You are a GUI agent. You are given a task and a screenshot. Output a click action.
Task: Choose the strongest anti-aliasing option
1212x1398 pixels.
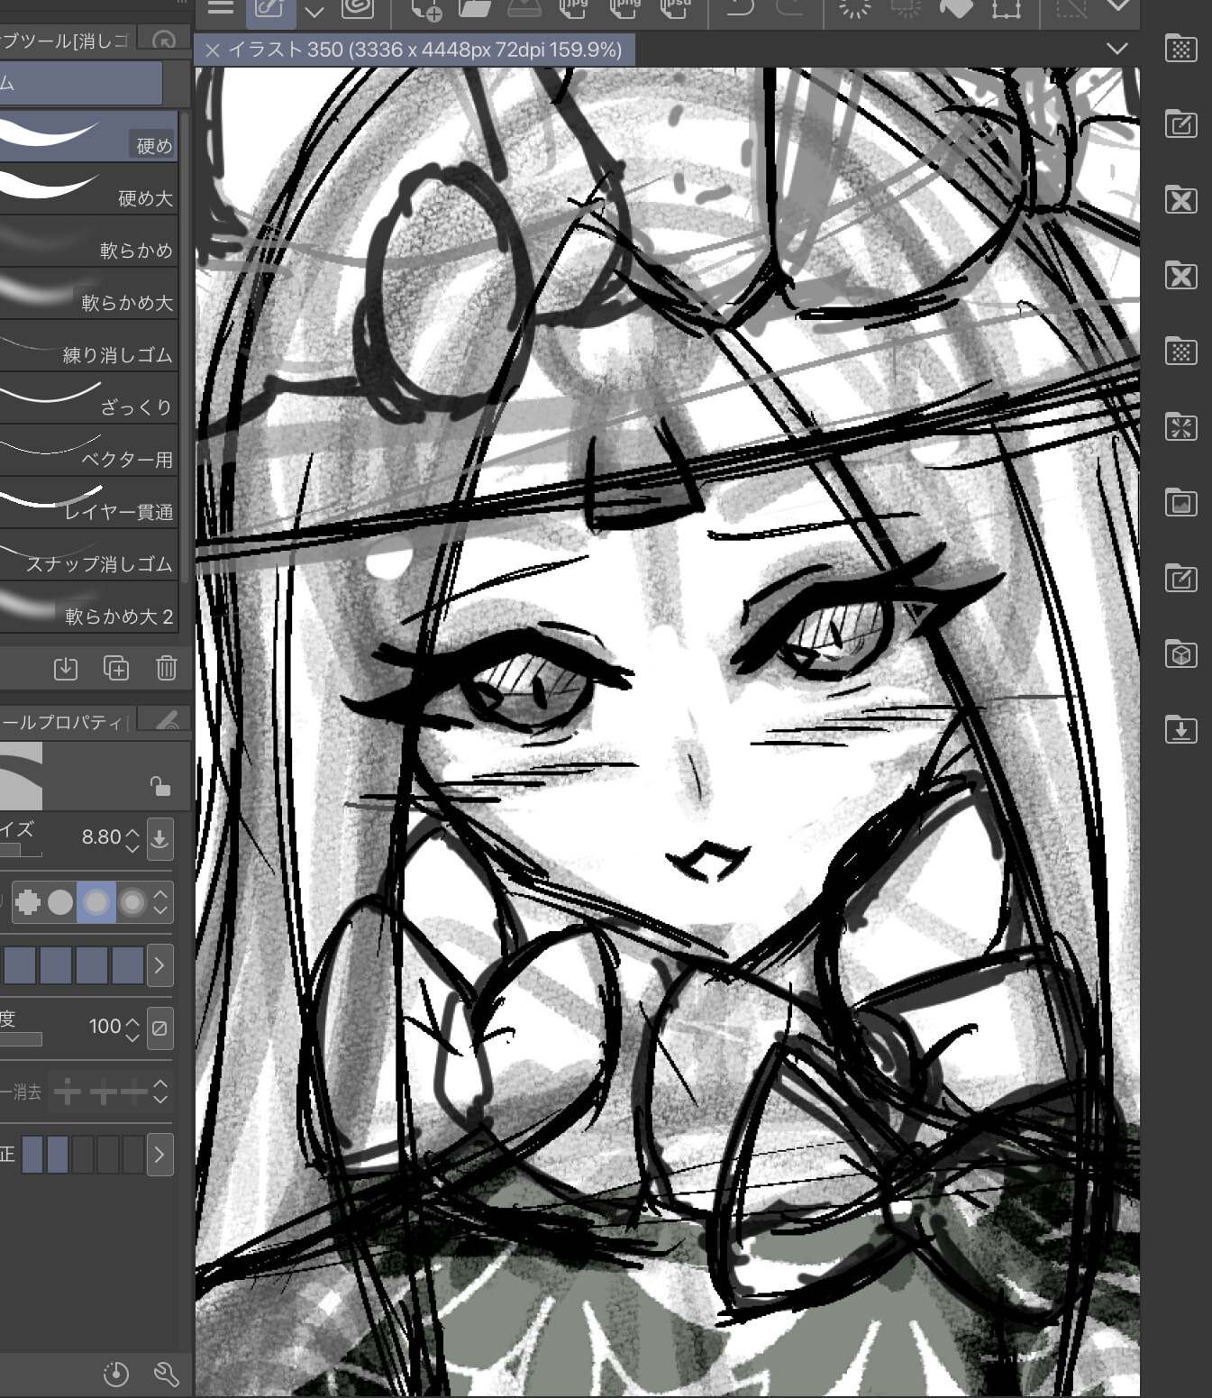pos(132,902)
